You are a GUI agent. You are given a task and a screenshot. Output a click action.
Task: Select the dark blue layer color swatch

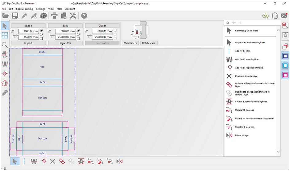285,56
